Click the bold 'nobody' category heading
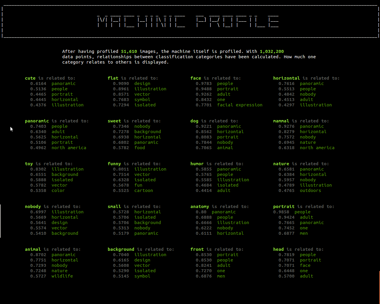This screenshot has height=304, width=380. 33,207
